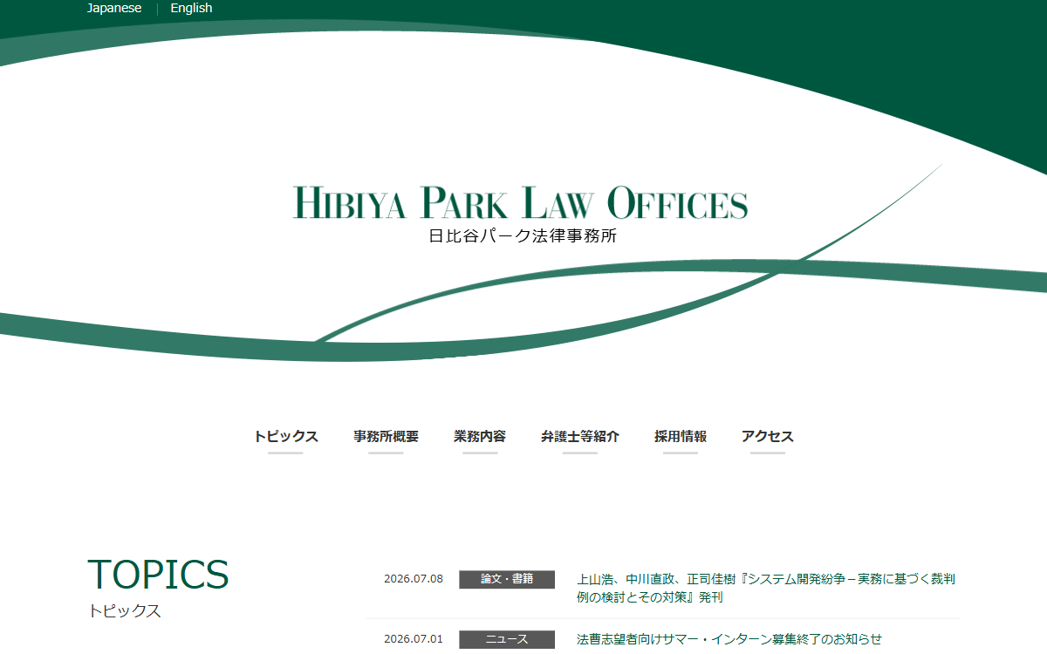Switch site language to English

[191, 8]
